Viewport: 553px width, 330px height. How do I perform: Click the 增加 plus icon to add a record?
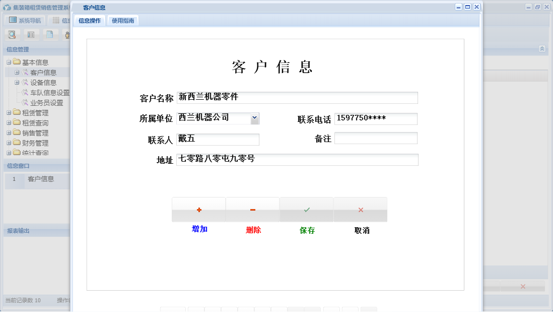pos(199,209)
